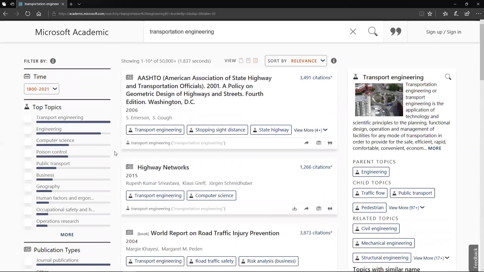
Task: Check the Public transport topic filter
Action: point(28,165)
